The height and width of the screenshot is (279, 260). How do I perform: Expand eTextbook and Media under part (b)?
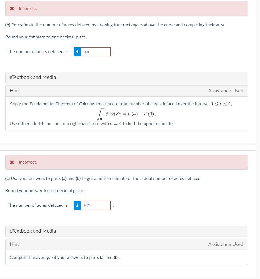point(126,78)
